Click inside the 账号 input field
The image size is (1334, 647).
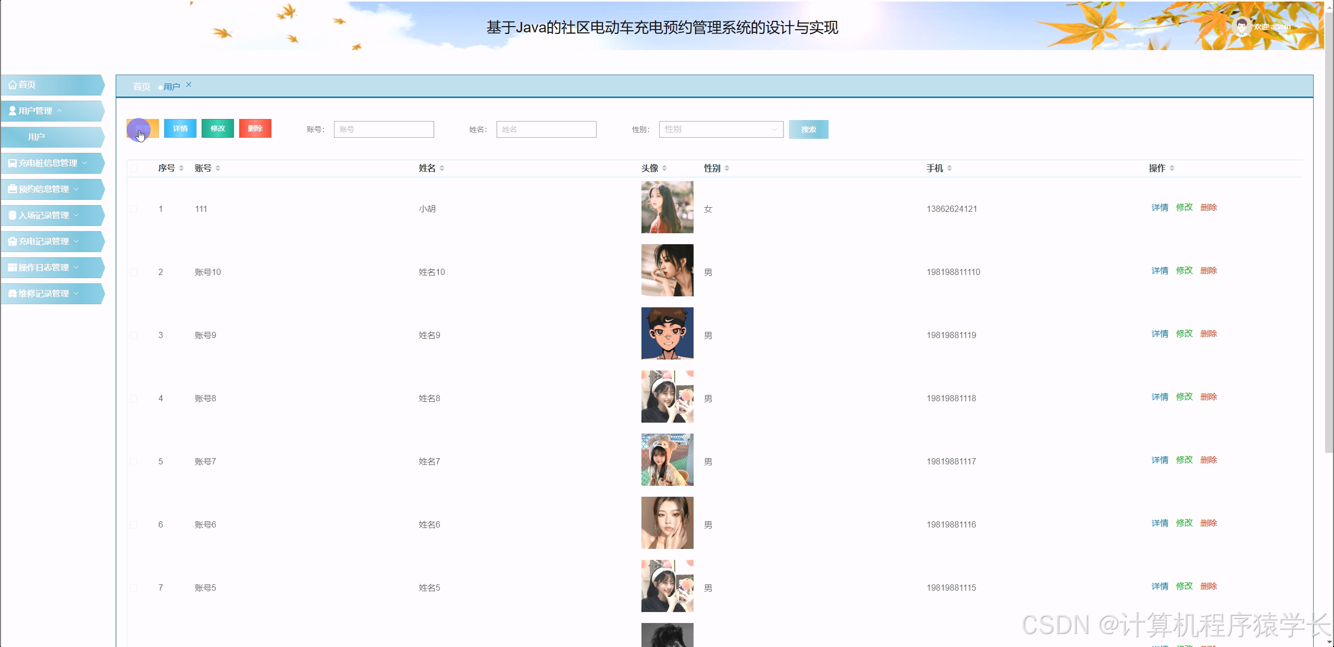tap(384, 129)
